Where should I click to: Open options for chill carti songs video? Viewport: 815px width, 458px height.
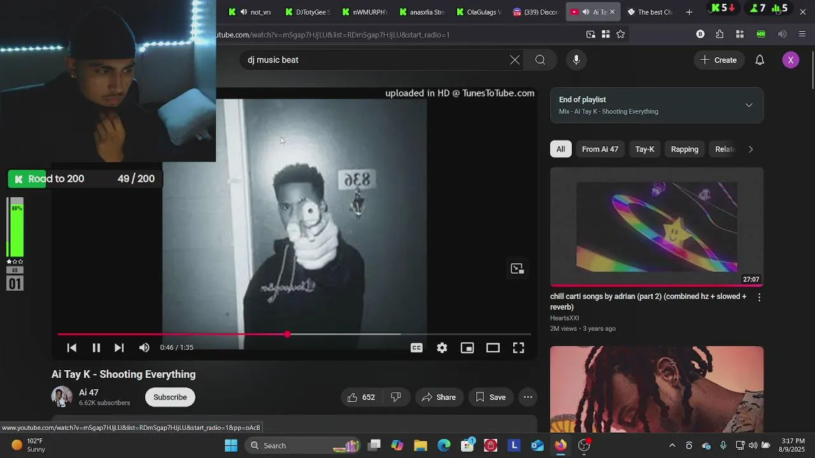(x=759, y=297)
